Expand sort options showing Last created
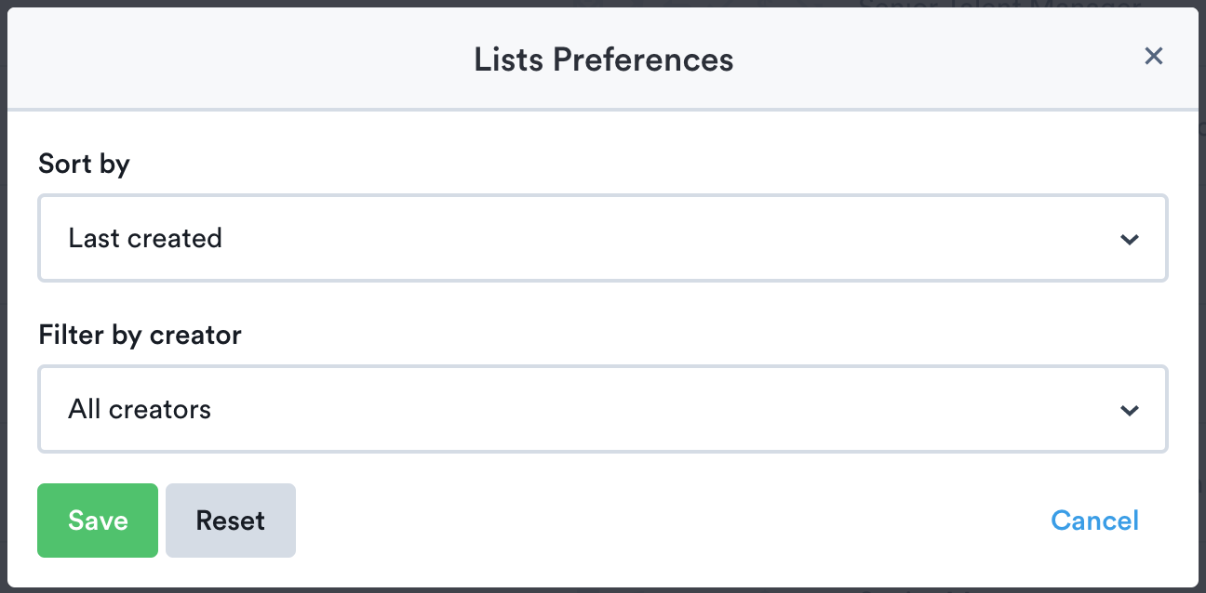Screen dimensions: 1206x593 pyautogui.click(x=602, y=238)
